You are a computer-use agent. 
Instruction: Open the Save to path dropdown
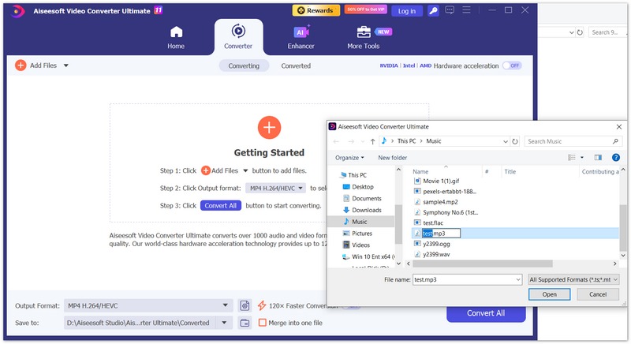pyautogui.click(x=224, y=323)
